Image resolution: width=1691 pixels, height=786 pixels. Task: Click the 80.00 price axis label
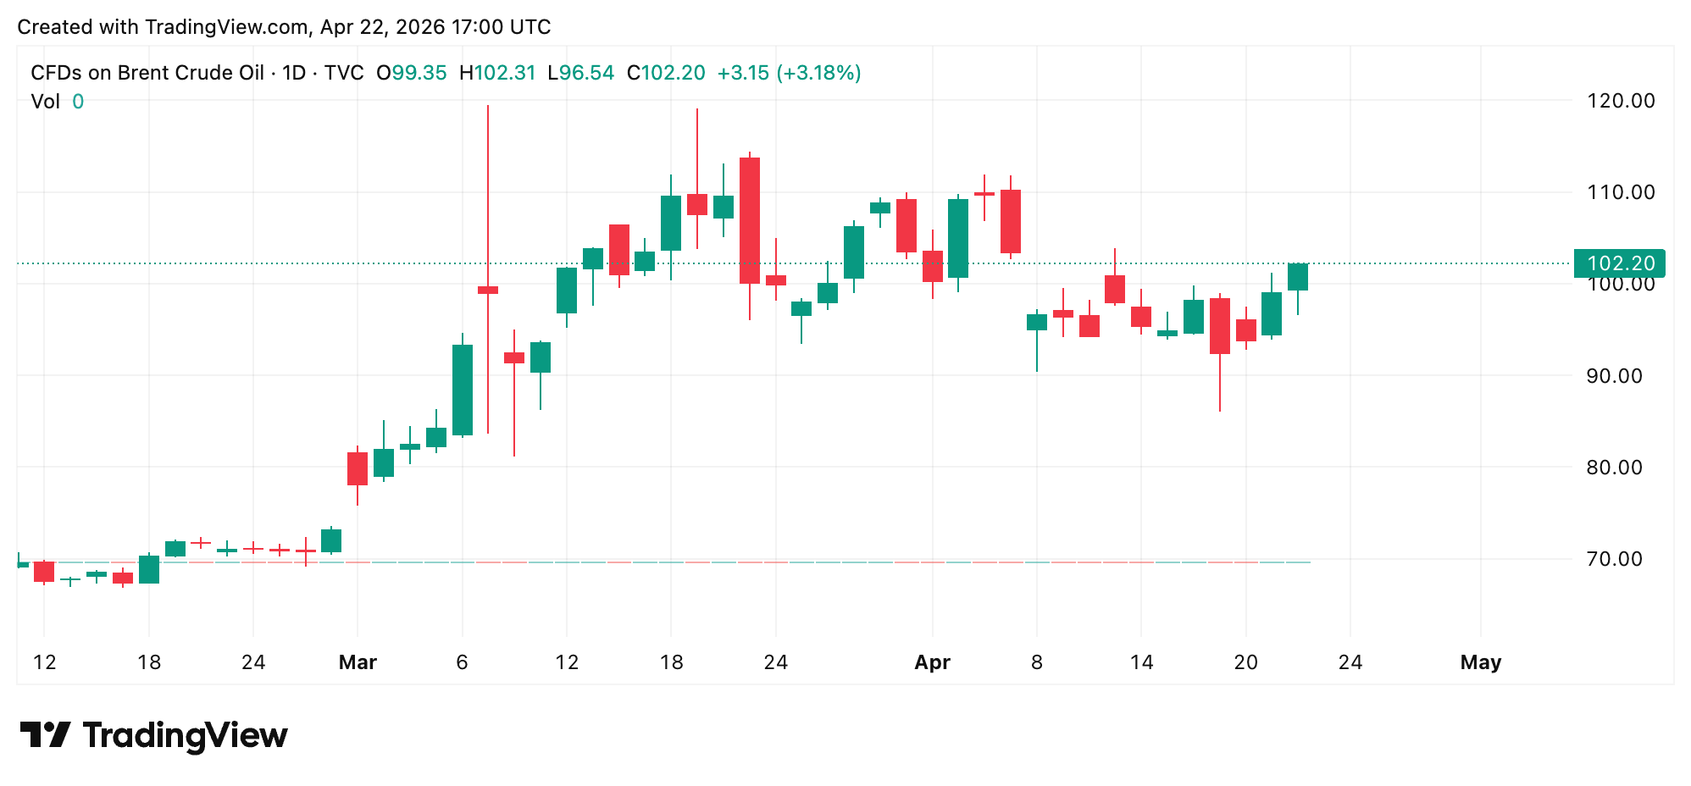point(1620,468)
